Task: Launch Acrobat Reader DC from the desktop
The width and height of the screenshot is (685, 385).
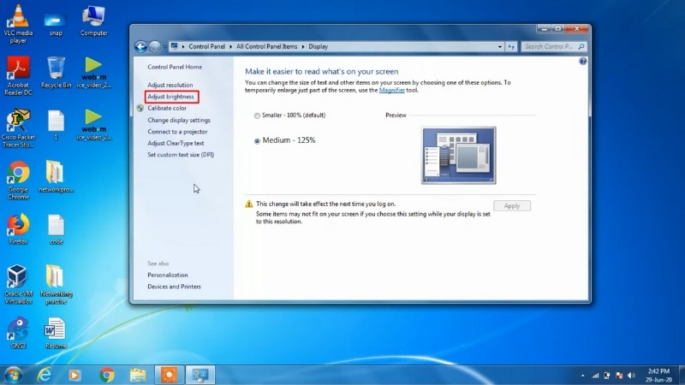Action: tap(18, 76)
